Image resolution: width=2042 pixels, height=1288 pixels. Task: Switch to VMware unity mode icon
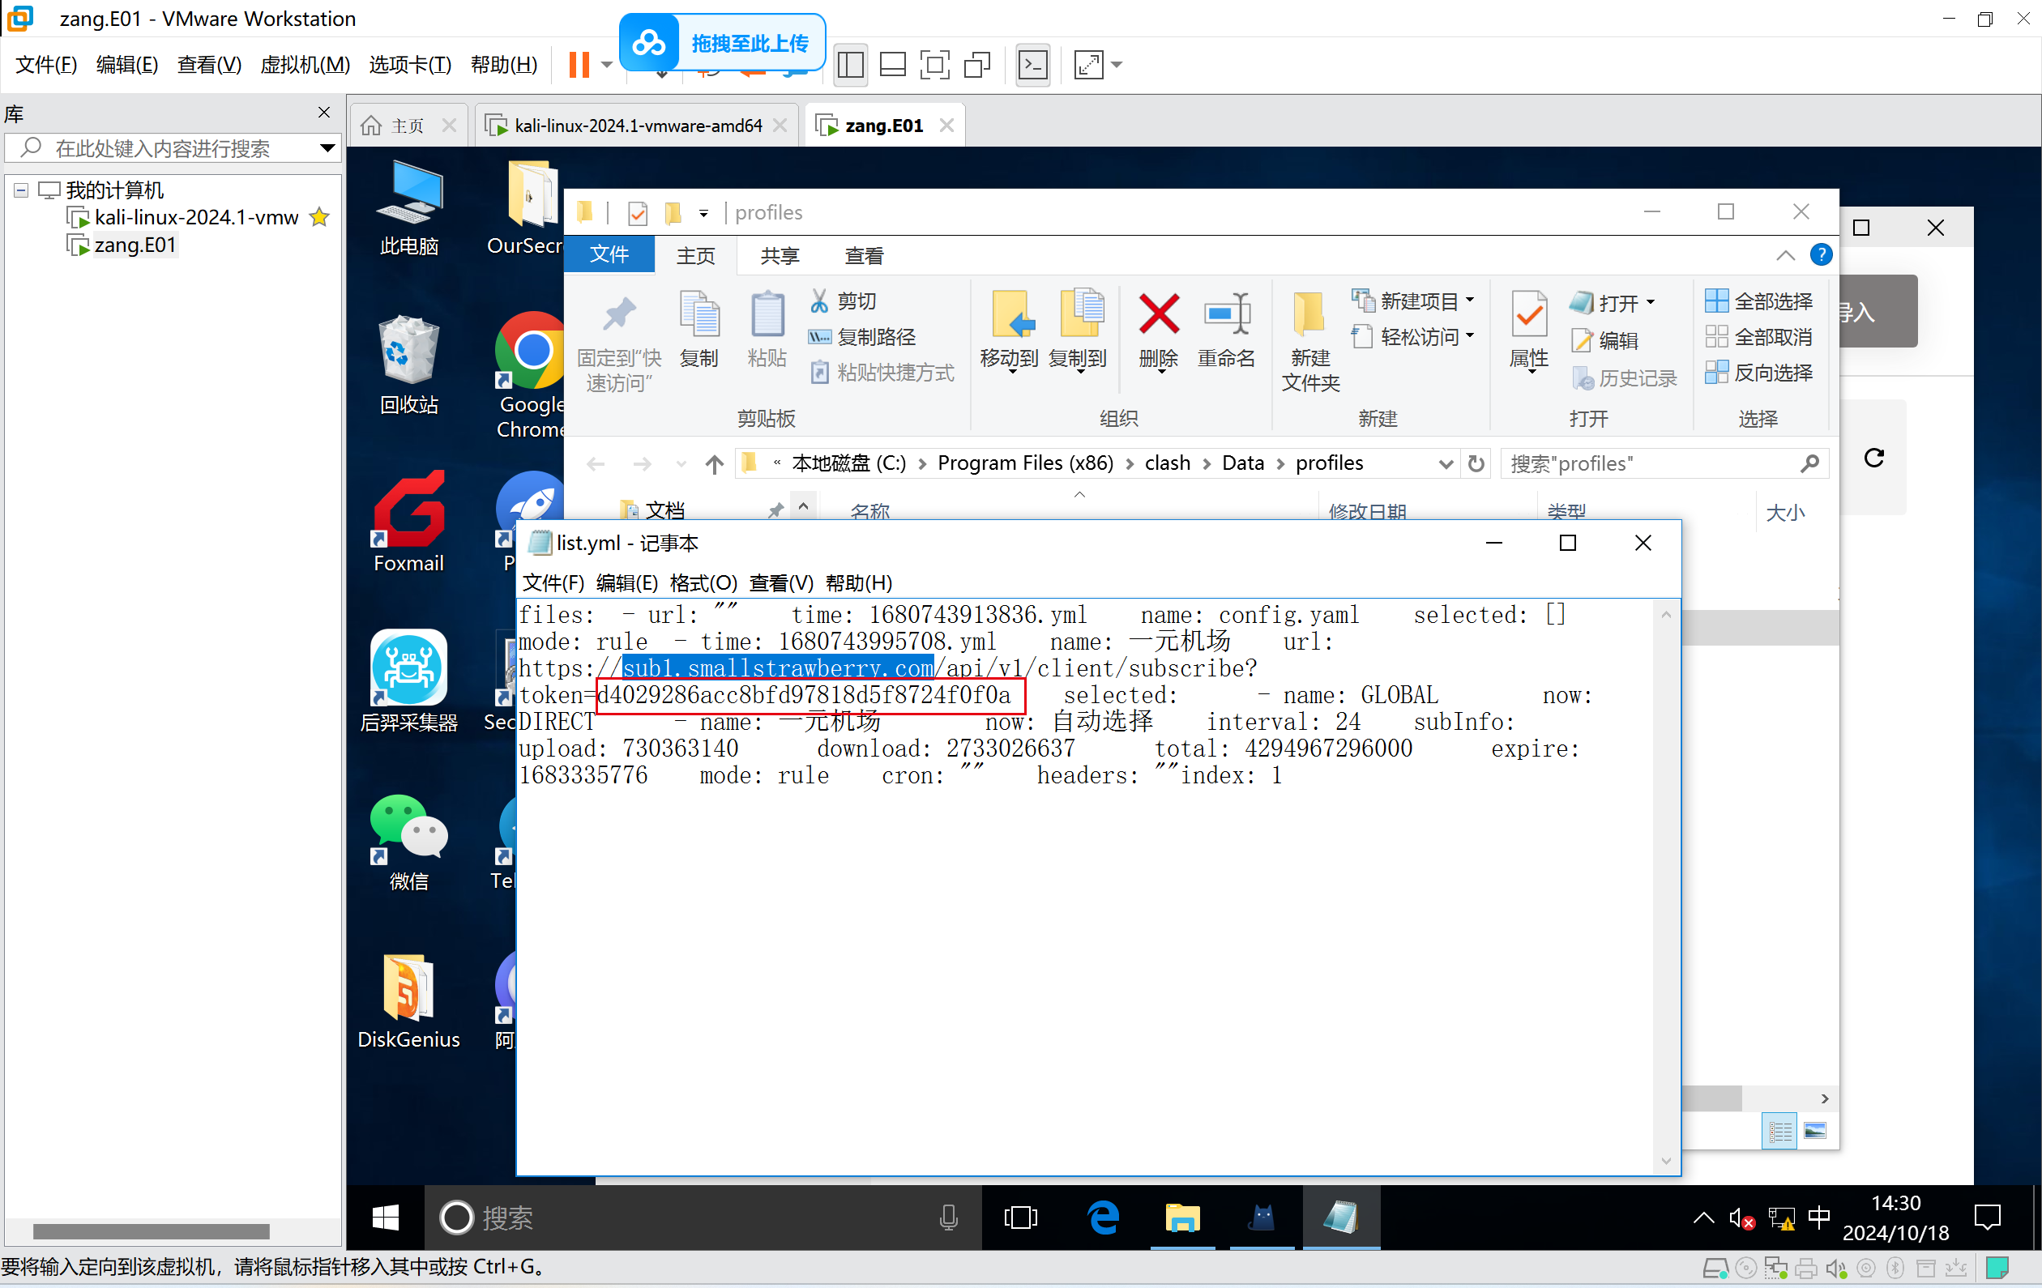[x=978, y=65]
